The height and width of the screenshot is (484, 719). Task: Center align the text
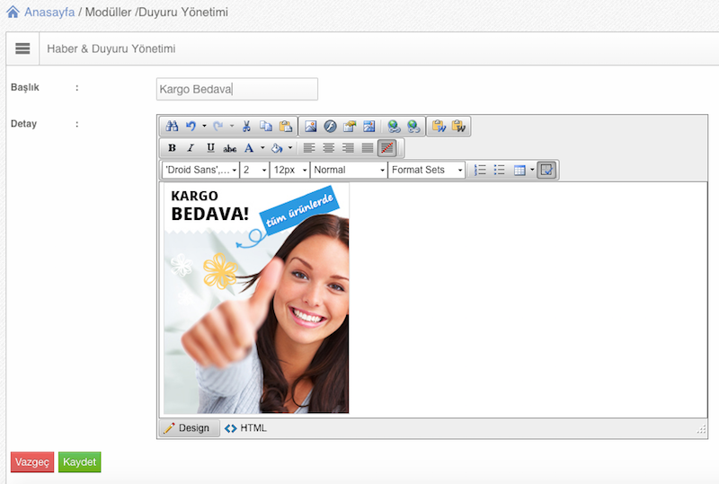tap(328, 148)
